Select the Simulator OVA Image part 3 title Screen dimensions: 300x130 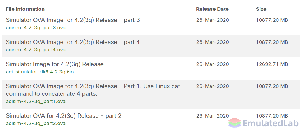[x=73, y=20]
